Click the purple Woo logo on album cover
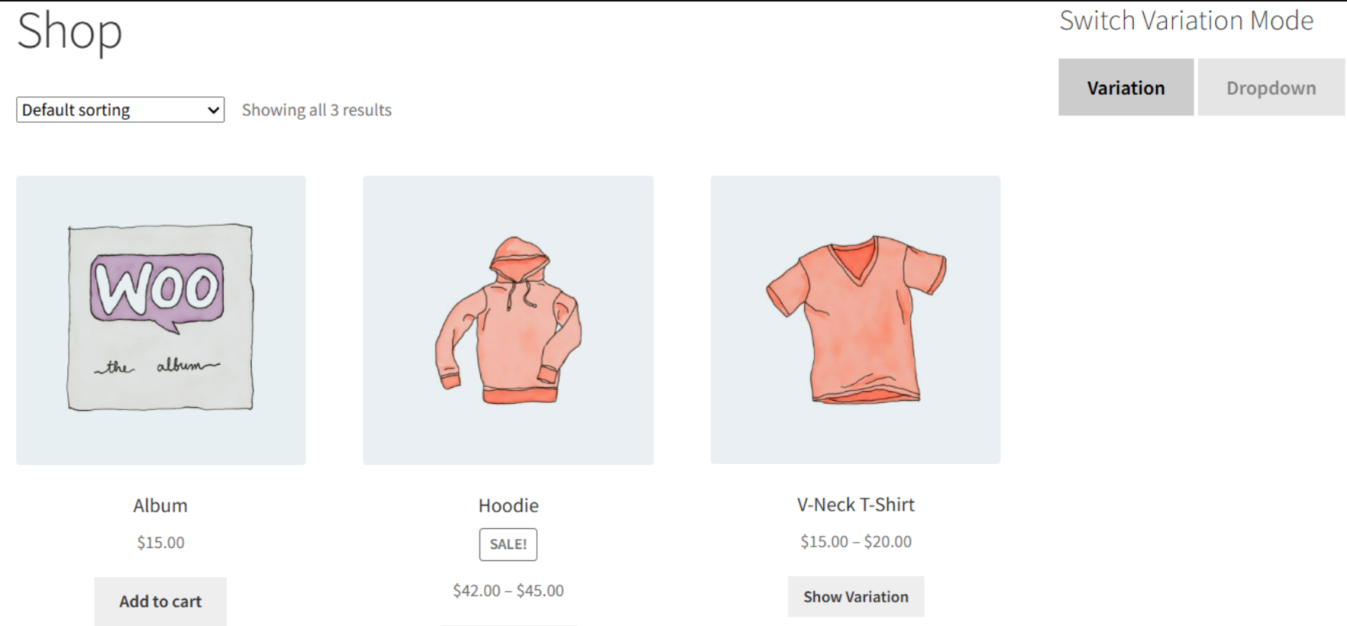The height and width of the screenshot is (626, 1347). coord(157,288)
